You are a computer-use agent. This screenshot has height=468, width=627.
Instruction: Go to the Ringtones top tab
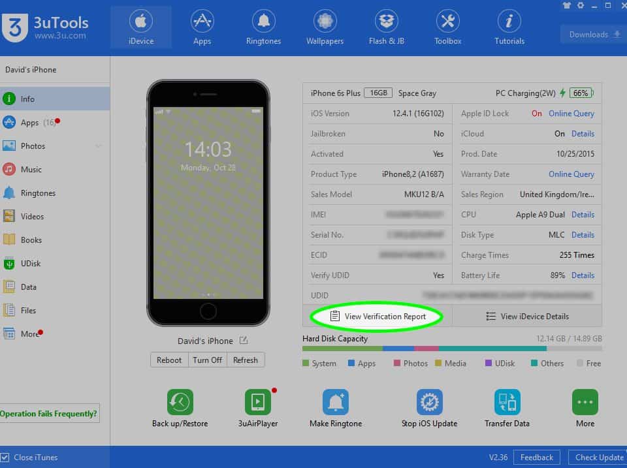pos(263,27)
